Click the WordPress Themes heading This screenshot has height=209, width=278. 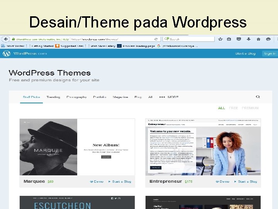[50, 73]
